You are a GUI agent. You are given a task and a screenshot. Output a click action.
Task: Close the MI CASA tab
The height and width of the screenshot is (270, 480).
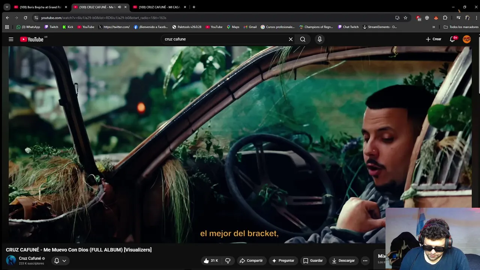coord(185,7)
